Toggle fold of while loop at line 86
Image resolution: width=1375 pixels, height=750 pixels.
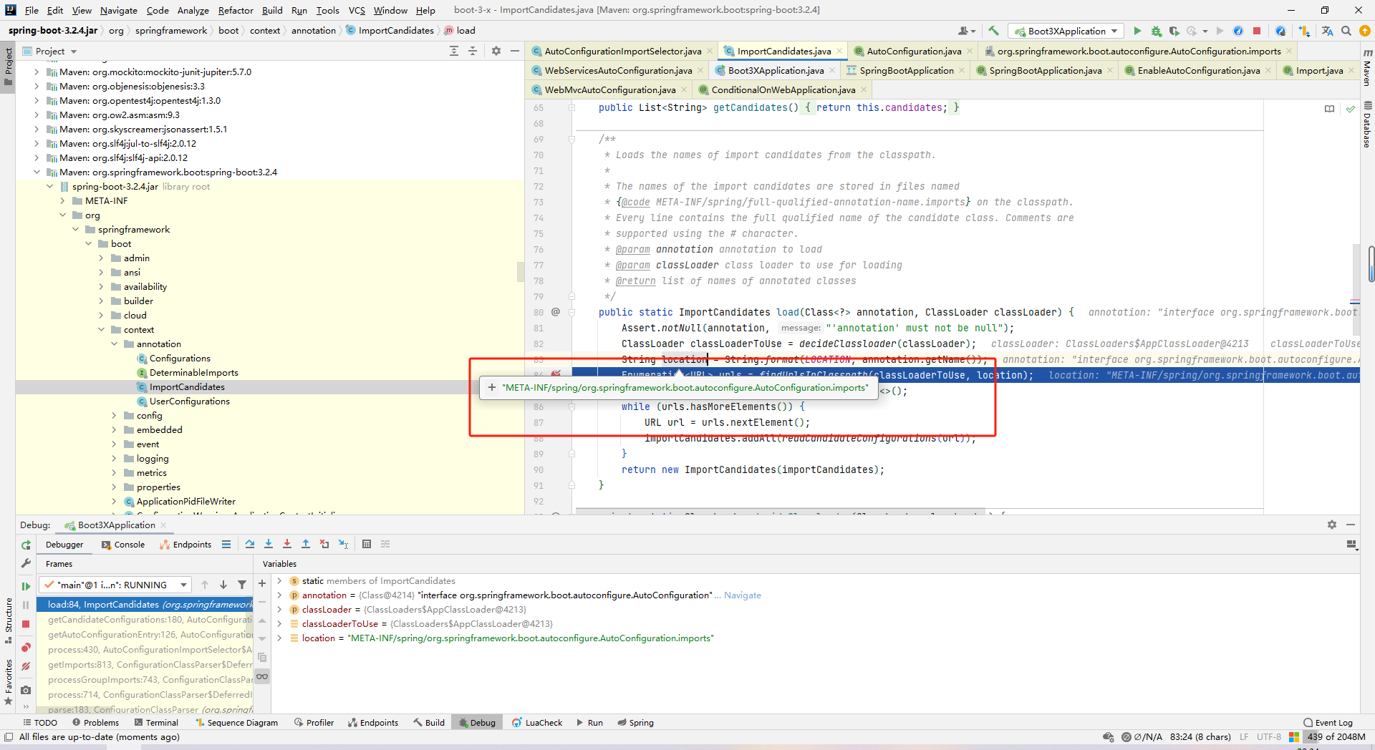coord(572,406)
